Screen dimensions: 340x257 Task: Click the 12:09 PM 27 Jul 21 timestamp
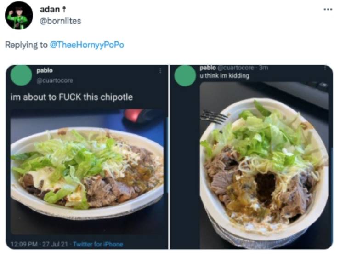39,244
